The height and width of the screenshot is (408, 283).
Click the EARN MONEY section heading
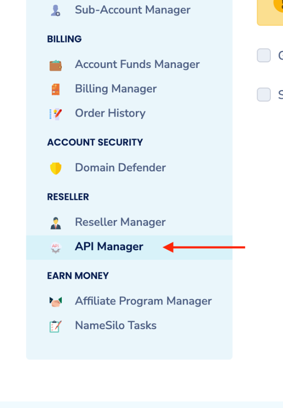(78, 276)
